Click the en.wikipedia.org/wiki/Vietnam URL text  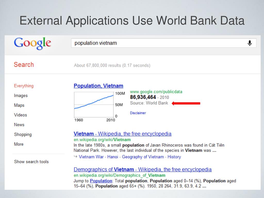[102, 140]
